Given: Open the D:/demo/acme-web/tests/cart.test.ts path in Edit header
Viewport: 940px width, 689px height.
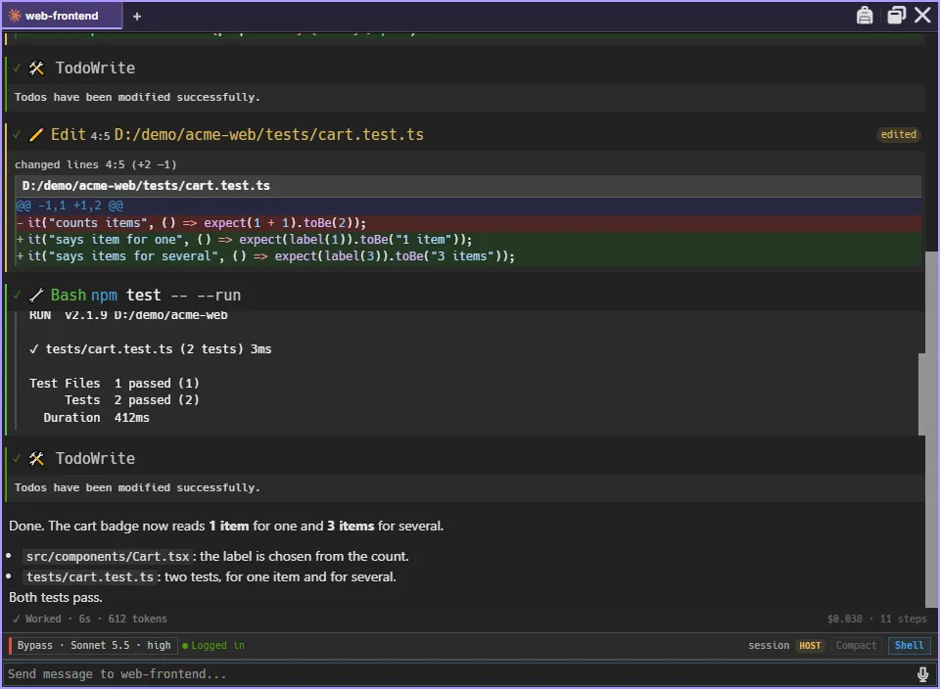Looking at the screenshot, I should tap(268, 134).
